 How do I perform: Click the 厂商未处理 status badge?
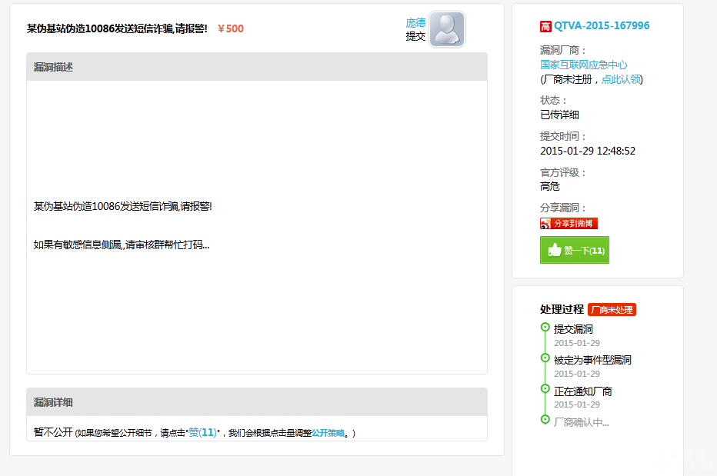point(612,310)
